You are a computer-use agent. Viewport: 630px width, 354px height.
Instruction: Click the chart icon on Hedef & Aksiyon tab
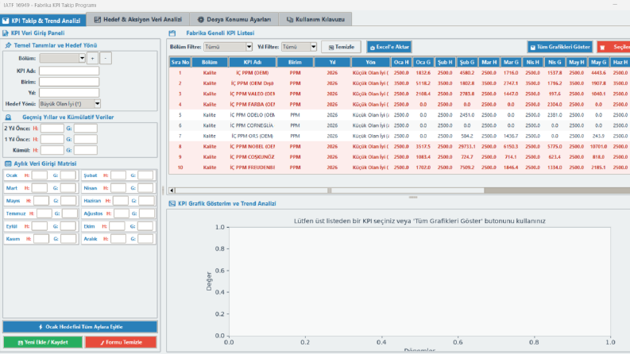click(97, 19)
